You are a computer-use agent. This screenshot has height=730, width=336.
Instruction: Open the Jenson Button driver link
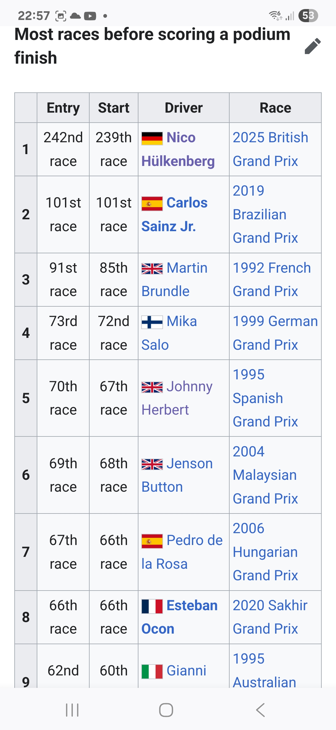coord(177,475)
